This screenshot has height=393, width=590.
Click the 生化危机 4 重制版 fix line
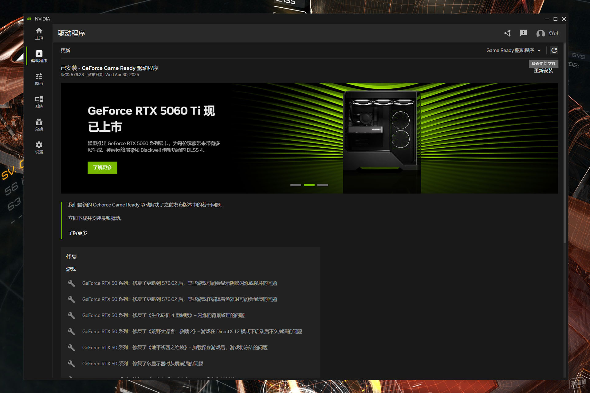click(x=163, y=315)
